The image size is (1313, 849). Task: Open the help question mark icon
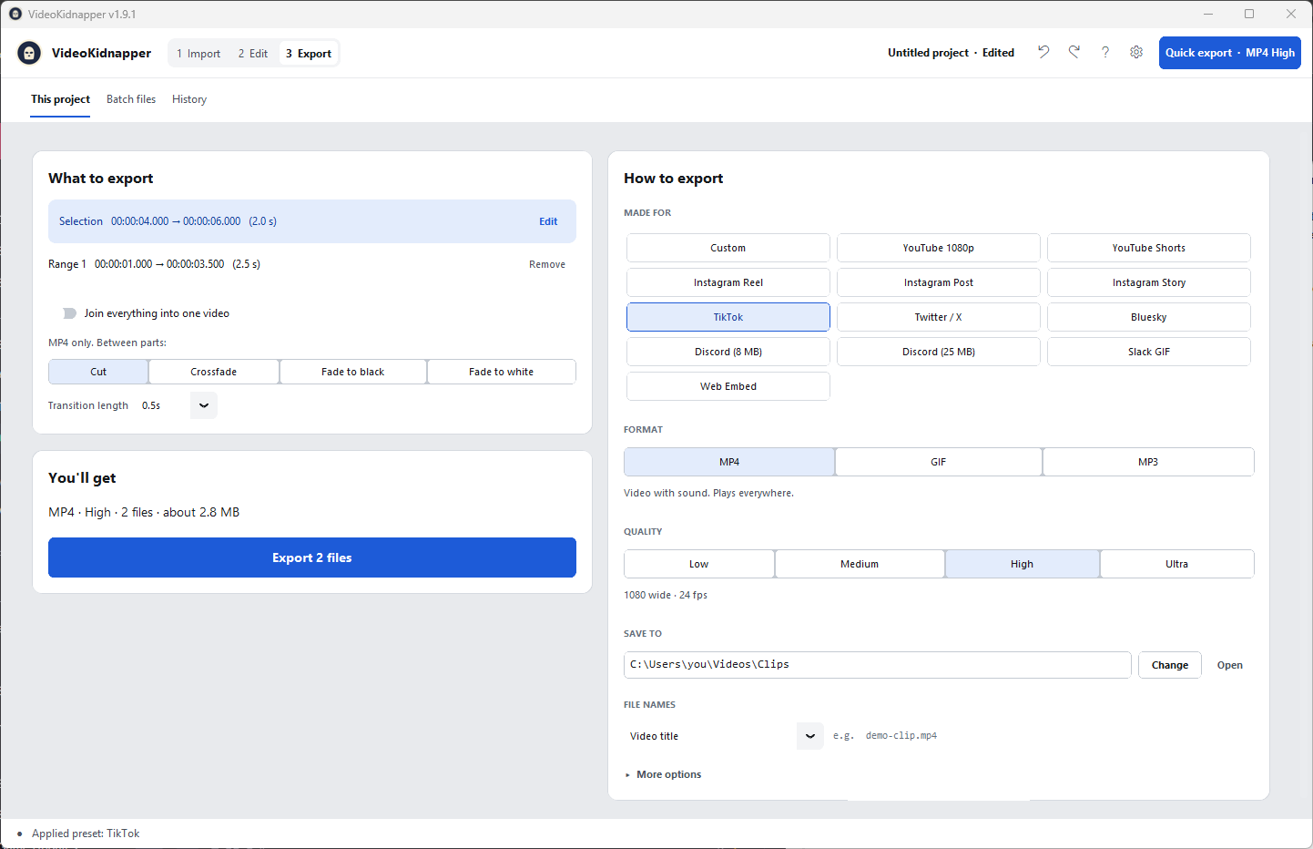[1105, 52]
